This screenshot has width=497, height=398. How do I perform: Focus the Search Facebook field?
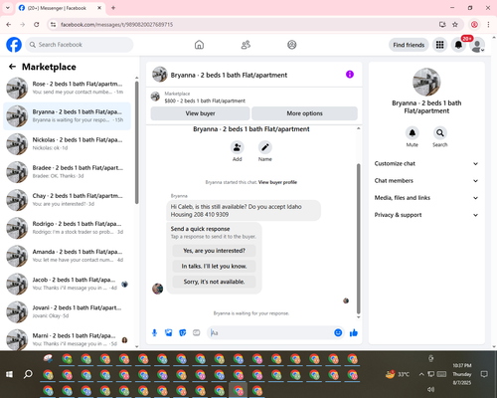[x=80, y=45]
